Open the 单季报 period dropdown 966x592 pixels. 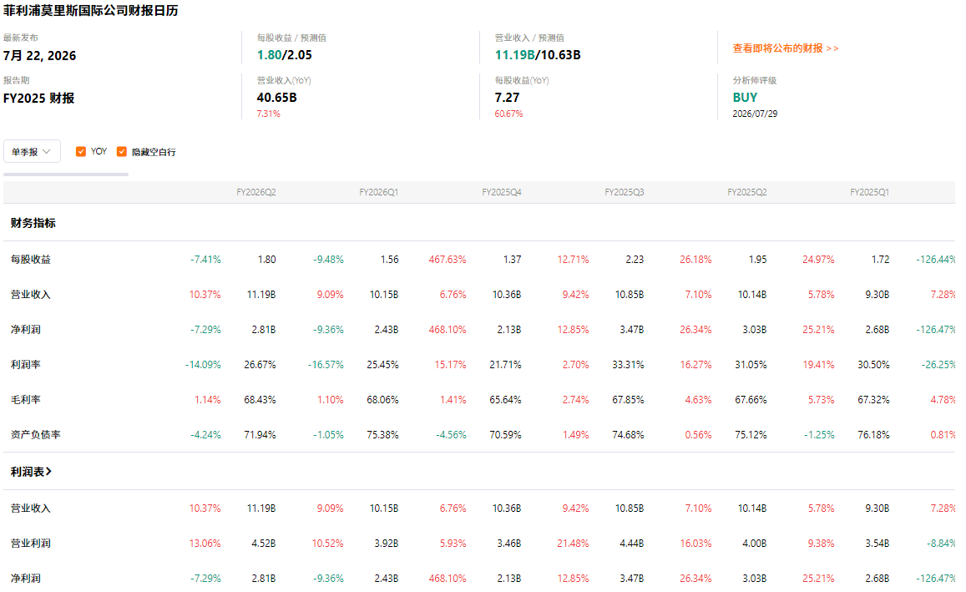32,151
